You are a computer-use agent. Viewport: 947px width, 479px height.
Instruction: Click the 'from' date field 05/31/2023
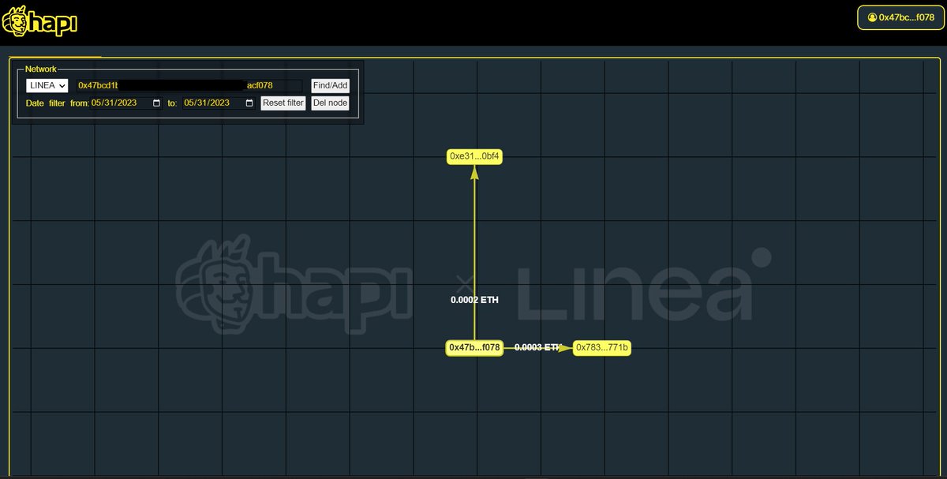126,103
